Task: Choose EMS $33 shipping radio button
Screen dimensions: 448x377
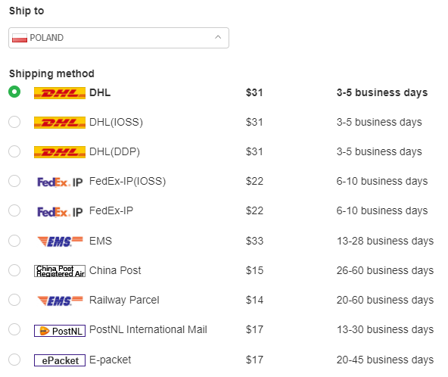Action: [14, 241]
